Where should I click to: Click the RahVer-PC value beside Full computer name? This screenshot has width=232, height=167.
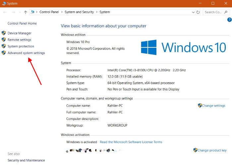(115, 112)
